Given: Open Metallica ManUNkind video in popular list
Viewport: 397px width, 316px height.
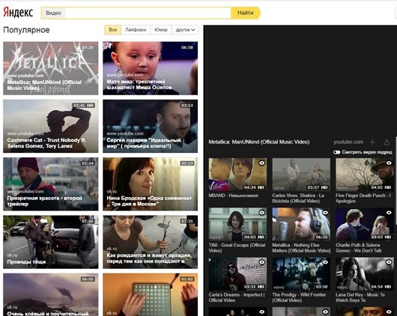Looking at the screenshot, I should point(51,68).
